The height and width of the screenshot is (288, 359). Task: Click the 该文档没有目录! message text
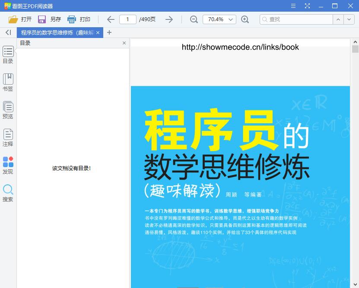tap(71, 168)
